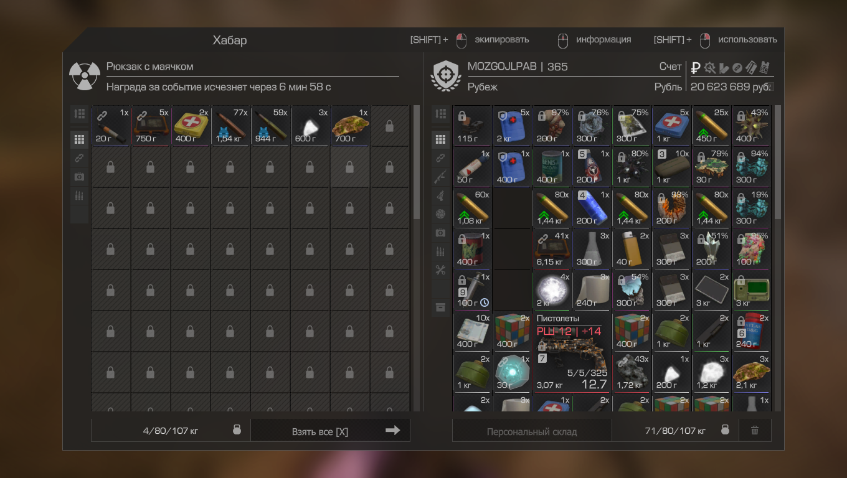Select the storage box filter in stash sidebar

(x=440, y=307)
